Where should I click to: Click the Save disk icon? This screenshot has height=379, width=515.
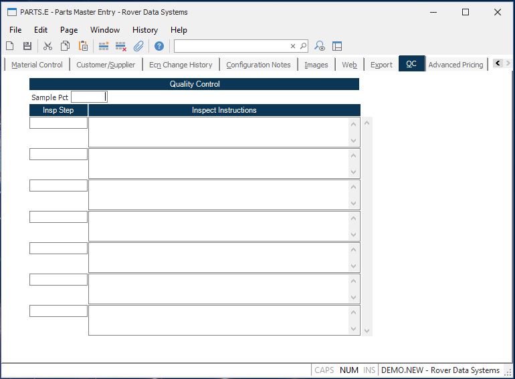(27, 46)
